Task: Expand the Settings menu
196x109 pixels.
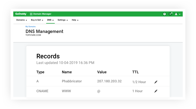Action: click(63, 20)
